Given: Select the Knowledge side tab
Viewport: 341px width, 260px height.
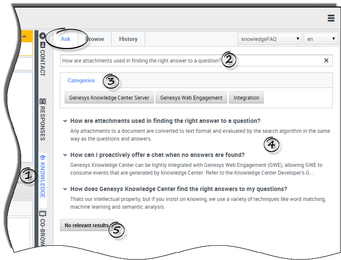Looking at the screenshot, I should [42, 176].
